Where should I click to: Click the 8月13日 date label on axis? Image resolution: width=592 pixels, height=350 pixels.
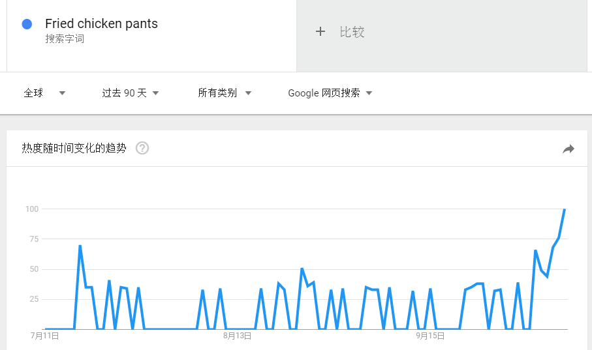(237, 336)
